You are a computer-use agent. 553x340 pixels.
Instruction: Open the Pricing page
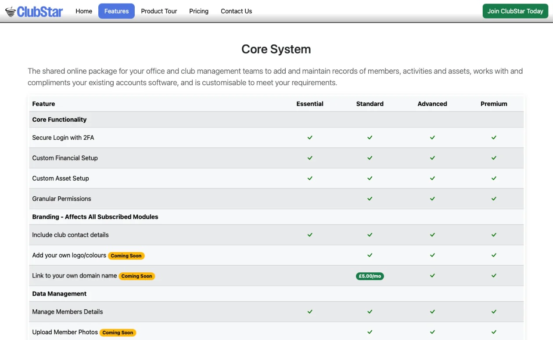click(x=199, y=11)
